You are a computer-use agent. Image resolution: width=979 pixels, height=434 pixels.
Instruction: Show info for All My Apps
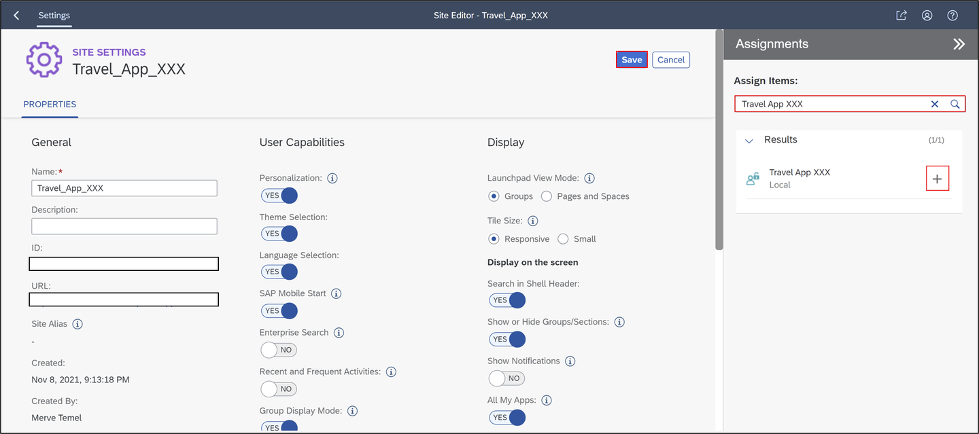547,400
